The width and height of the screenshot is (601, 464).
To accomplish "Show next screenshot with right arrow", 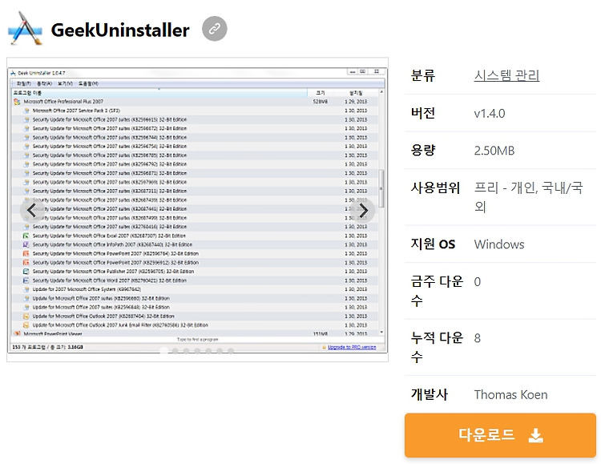I will (363, 210).
